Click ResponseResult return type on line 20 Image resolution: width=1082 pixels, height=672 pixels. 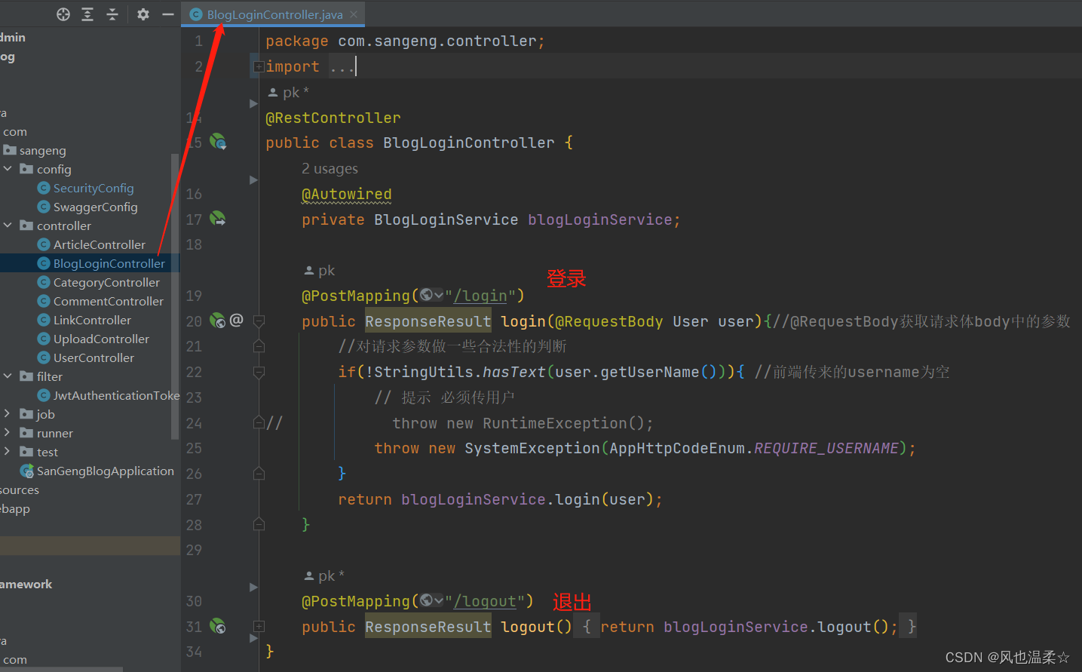pyautogui.click(x=428, y=321)
